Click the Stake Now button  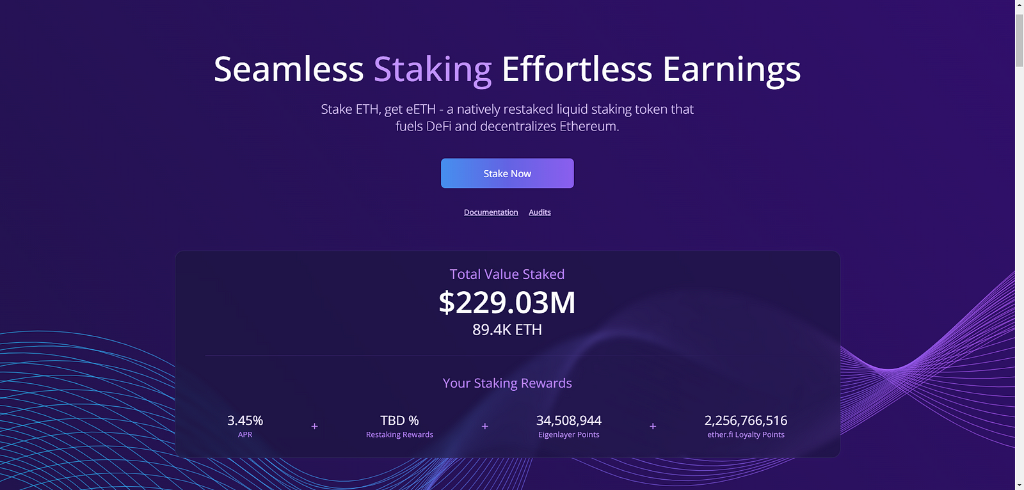[x=507, y=173]
